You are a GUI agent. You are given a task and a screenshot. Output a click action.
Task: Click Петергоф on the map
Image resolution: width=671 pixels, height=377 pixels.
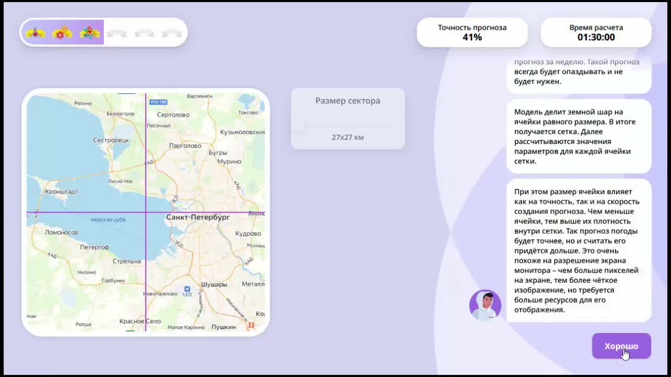tap(94, 247)
